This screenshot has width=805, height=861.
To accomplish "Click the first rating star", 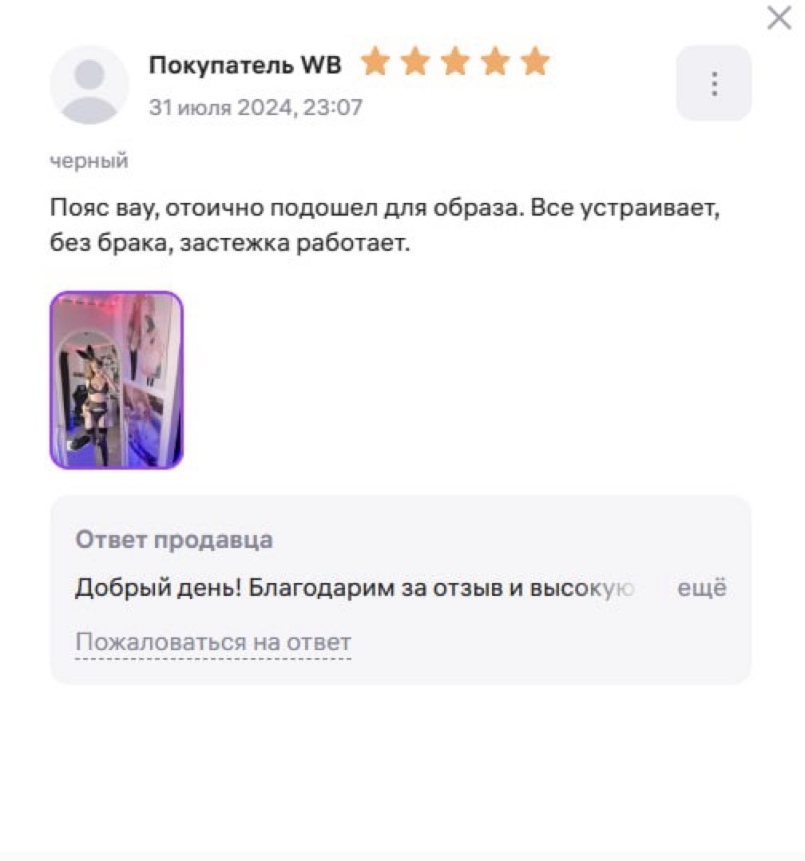I will tap(375, 61).
